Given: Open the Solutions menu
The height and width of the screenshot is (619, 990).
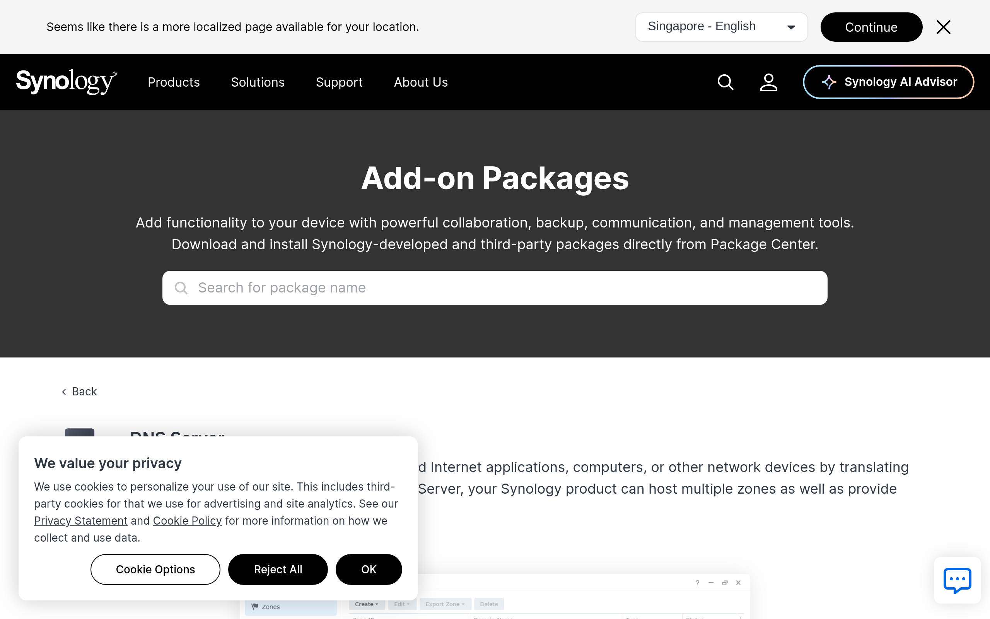Looking at the screenshot, I should (258, 82).
